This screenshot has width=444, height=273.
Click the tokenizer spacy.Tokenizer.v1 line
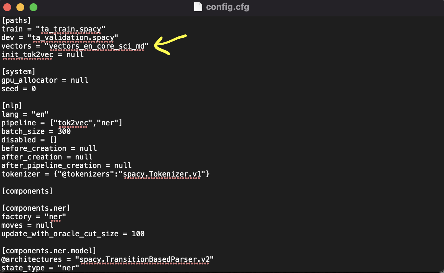[106, 174]
